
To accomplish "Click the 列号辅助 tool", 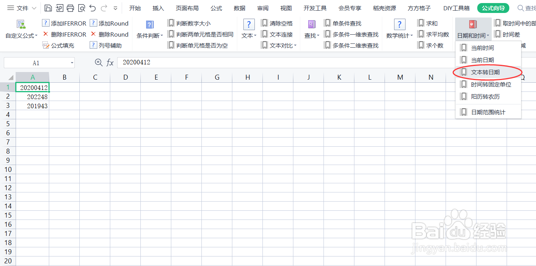I will click(106, 45).
